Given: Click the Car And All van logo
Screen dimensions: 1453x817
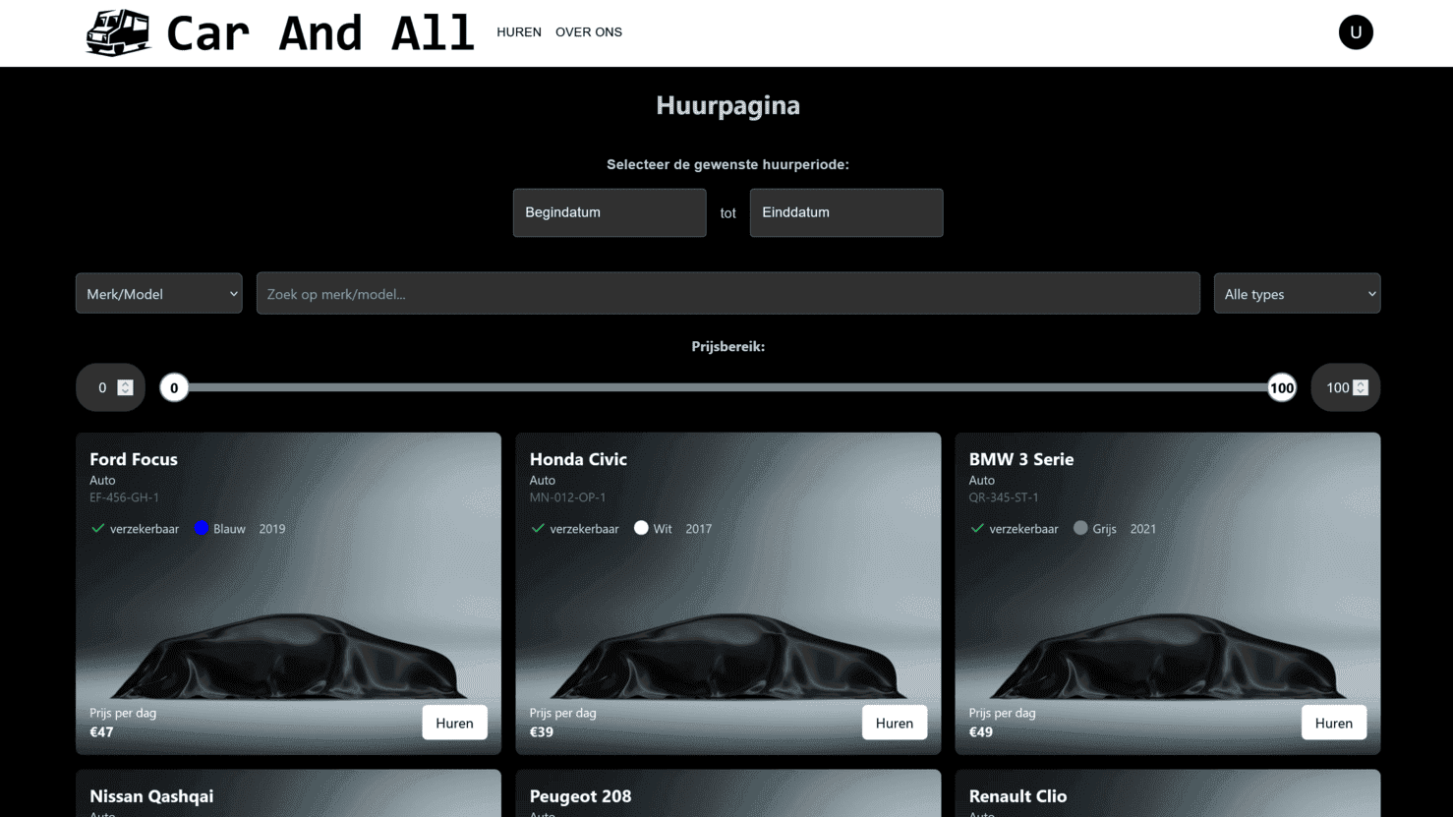Looking at the screenshot, I should coord(118,32).
